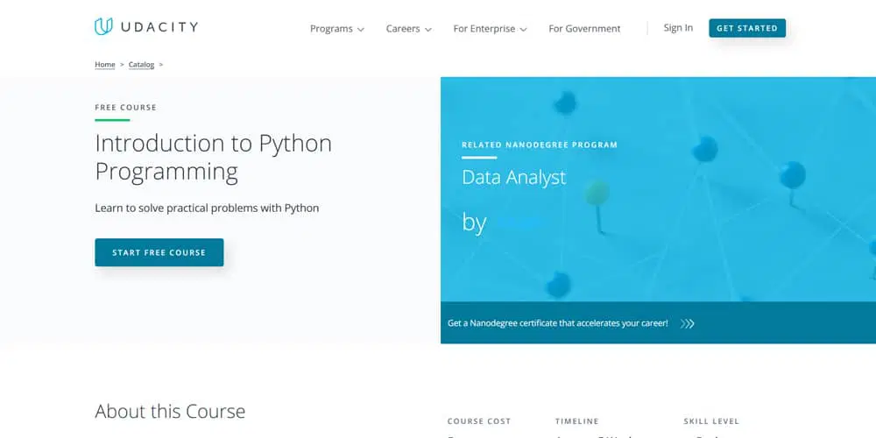The image size is (876, 438).
Task: Click the Nanodegree certificate banner text
Action: [557, 323]
